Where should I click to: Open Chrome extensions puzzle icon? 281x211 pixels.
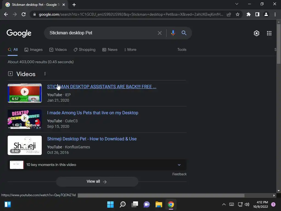tap(249, 14)
